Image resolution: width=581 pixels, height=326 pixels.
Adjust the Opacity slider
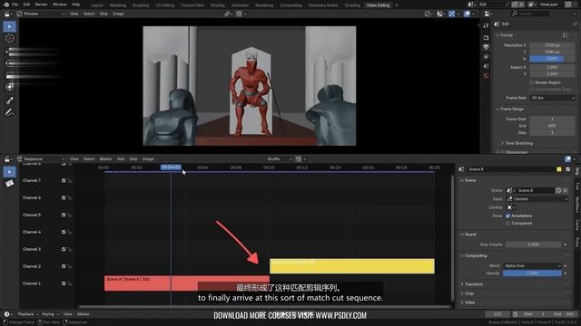[532, 273]
